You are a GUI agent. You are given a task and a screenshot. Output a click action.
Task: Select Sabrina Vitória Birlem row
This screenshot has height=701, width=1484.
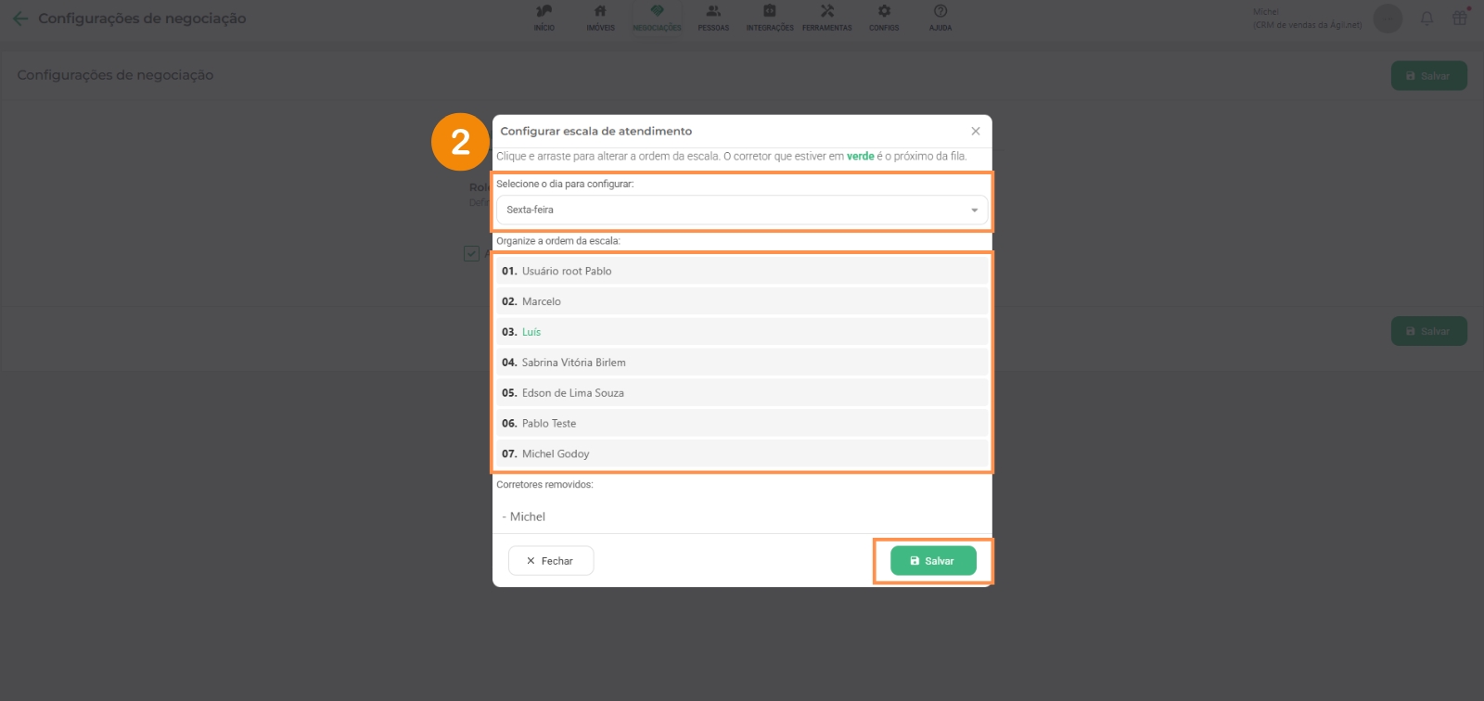click(573, 363)
